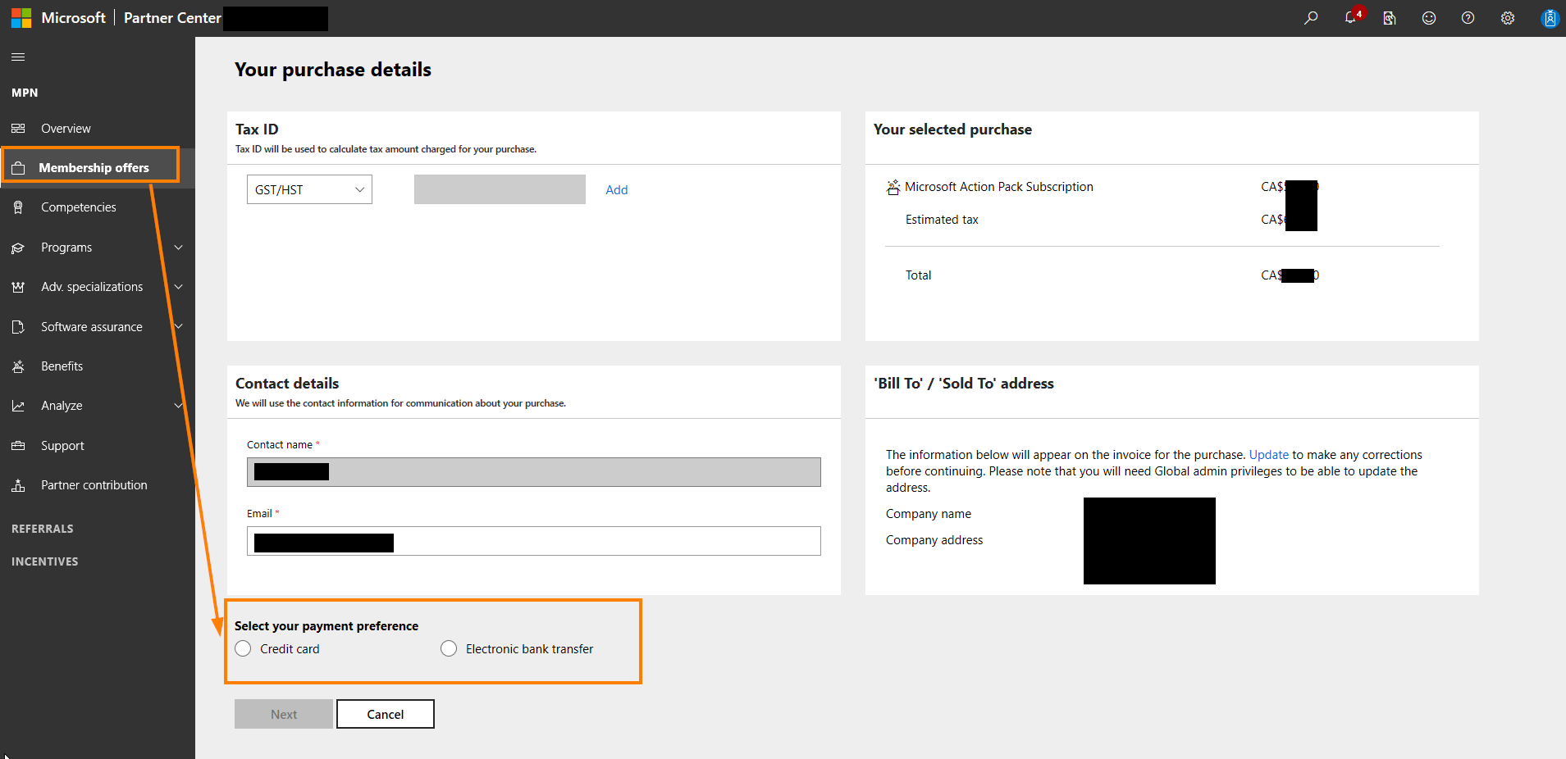Select the Credit card payment option
The image size is (1566, 759).
(x=243, y=648)
